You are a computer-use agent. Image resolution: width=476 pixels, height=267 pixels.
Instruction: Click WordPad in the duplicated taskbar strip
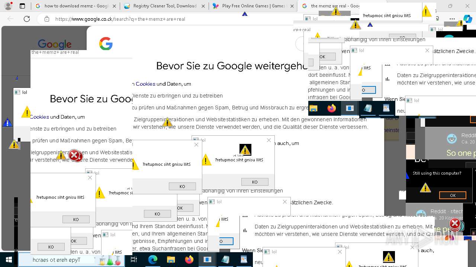pos(386,108)
